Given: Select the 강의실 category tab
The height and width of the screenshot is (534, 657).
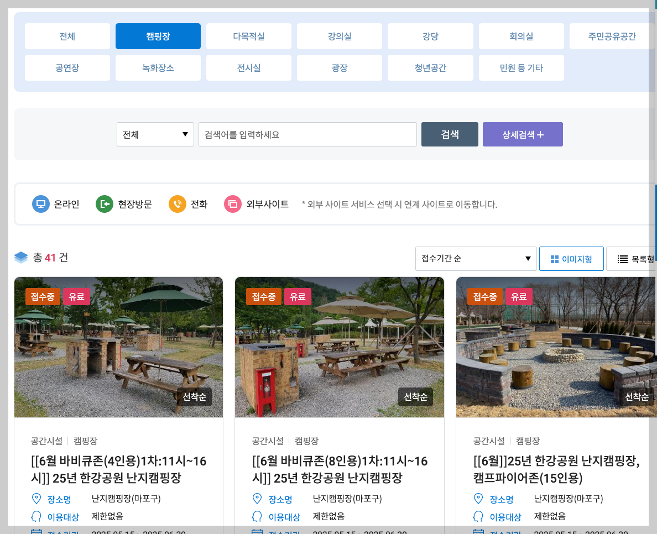Looking at the screenshot, I should pos(340,36).
